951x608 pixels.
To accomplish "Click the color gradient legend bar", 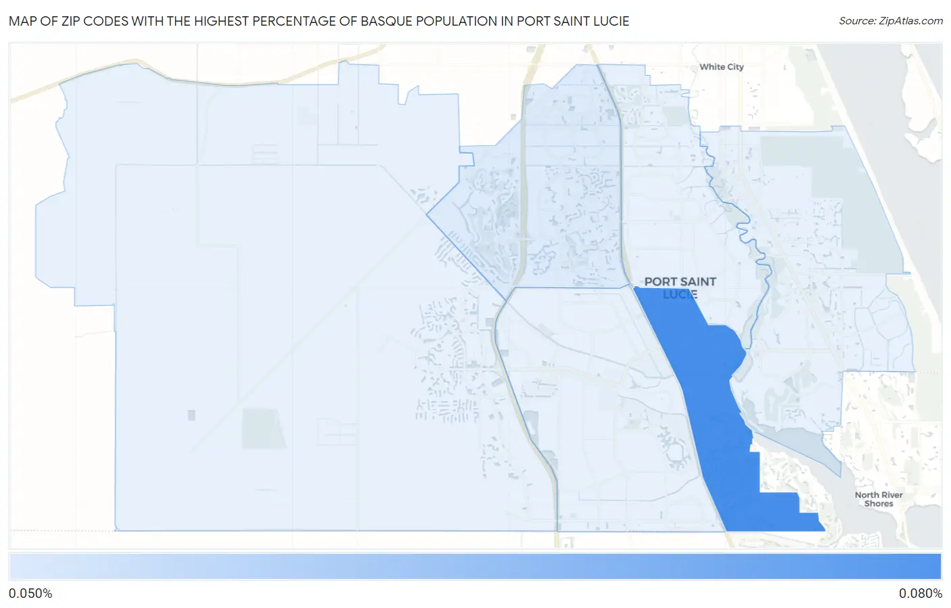I will (x=475, y=567).
